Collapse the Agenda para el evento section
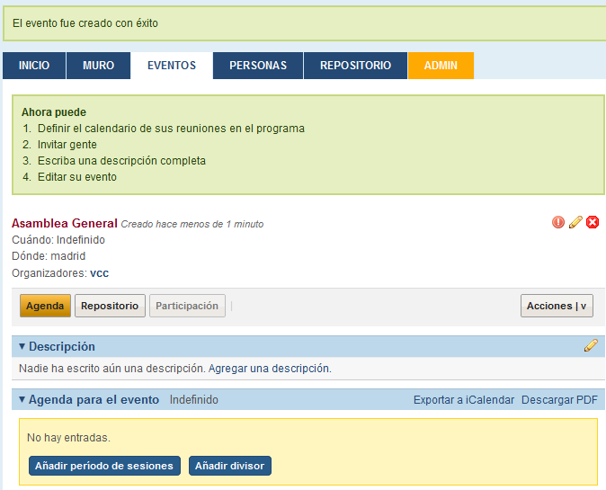Screen dimensions: 606x490 point(22,399)
